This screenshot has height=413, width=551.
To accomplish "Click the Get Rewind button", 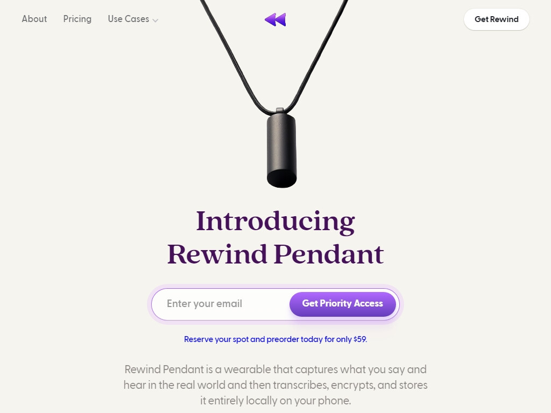I will point(497,19).
